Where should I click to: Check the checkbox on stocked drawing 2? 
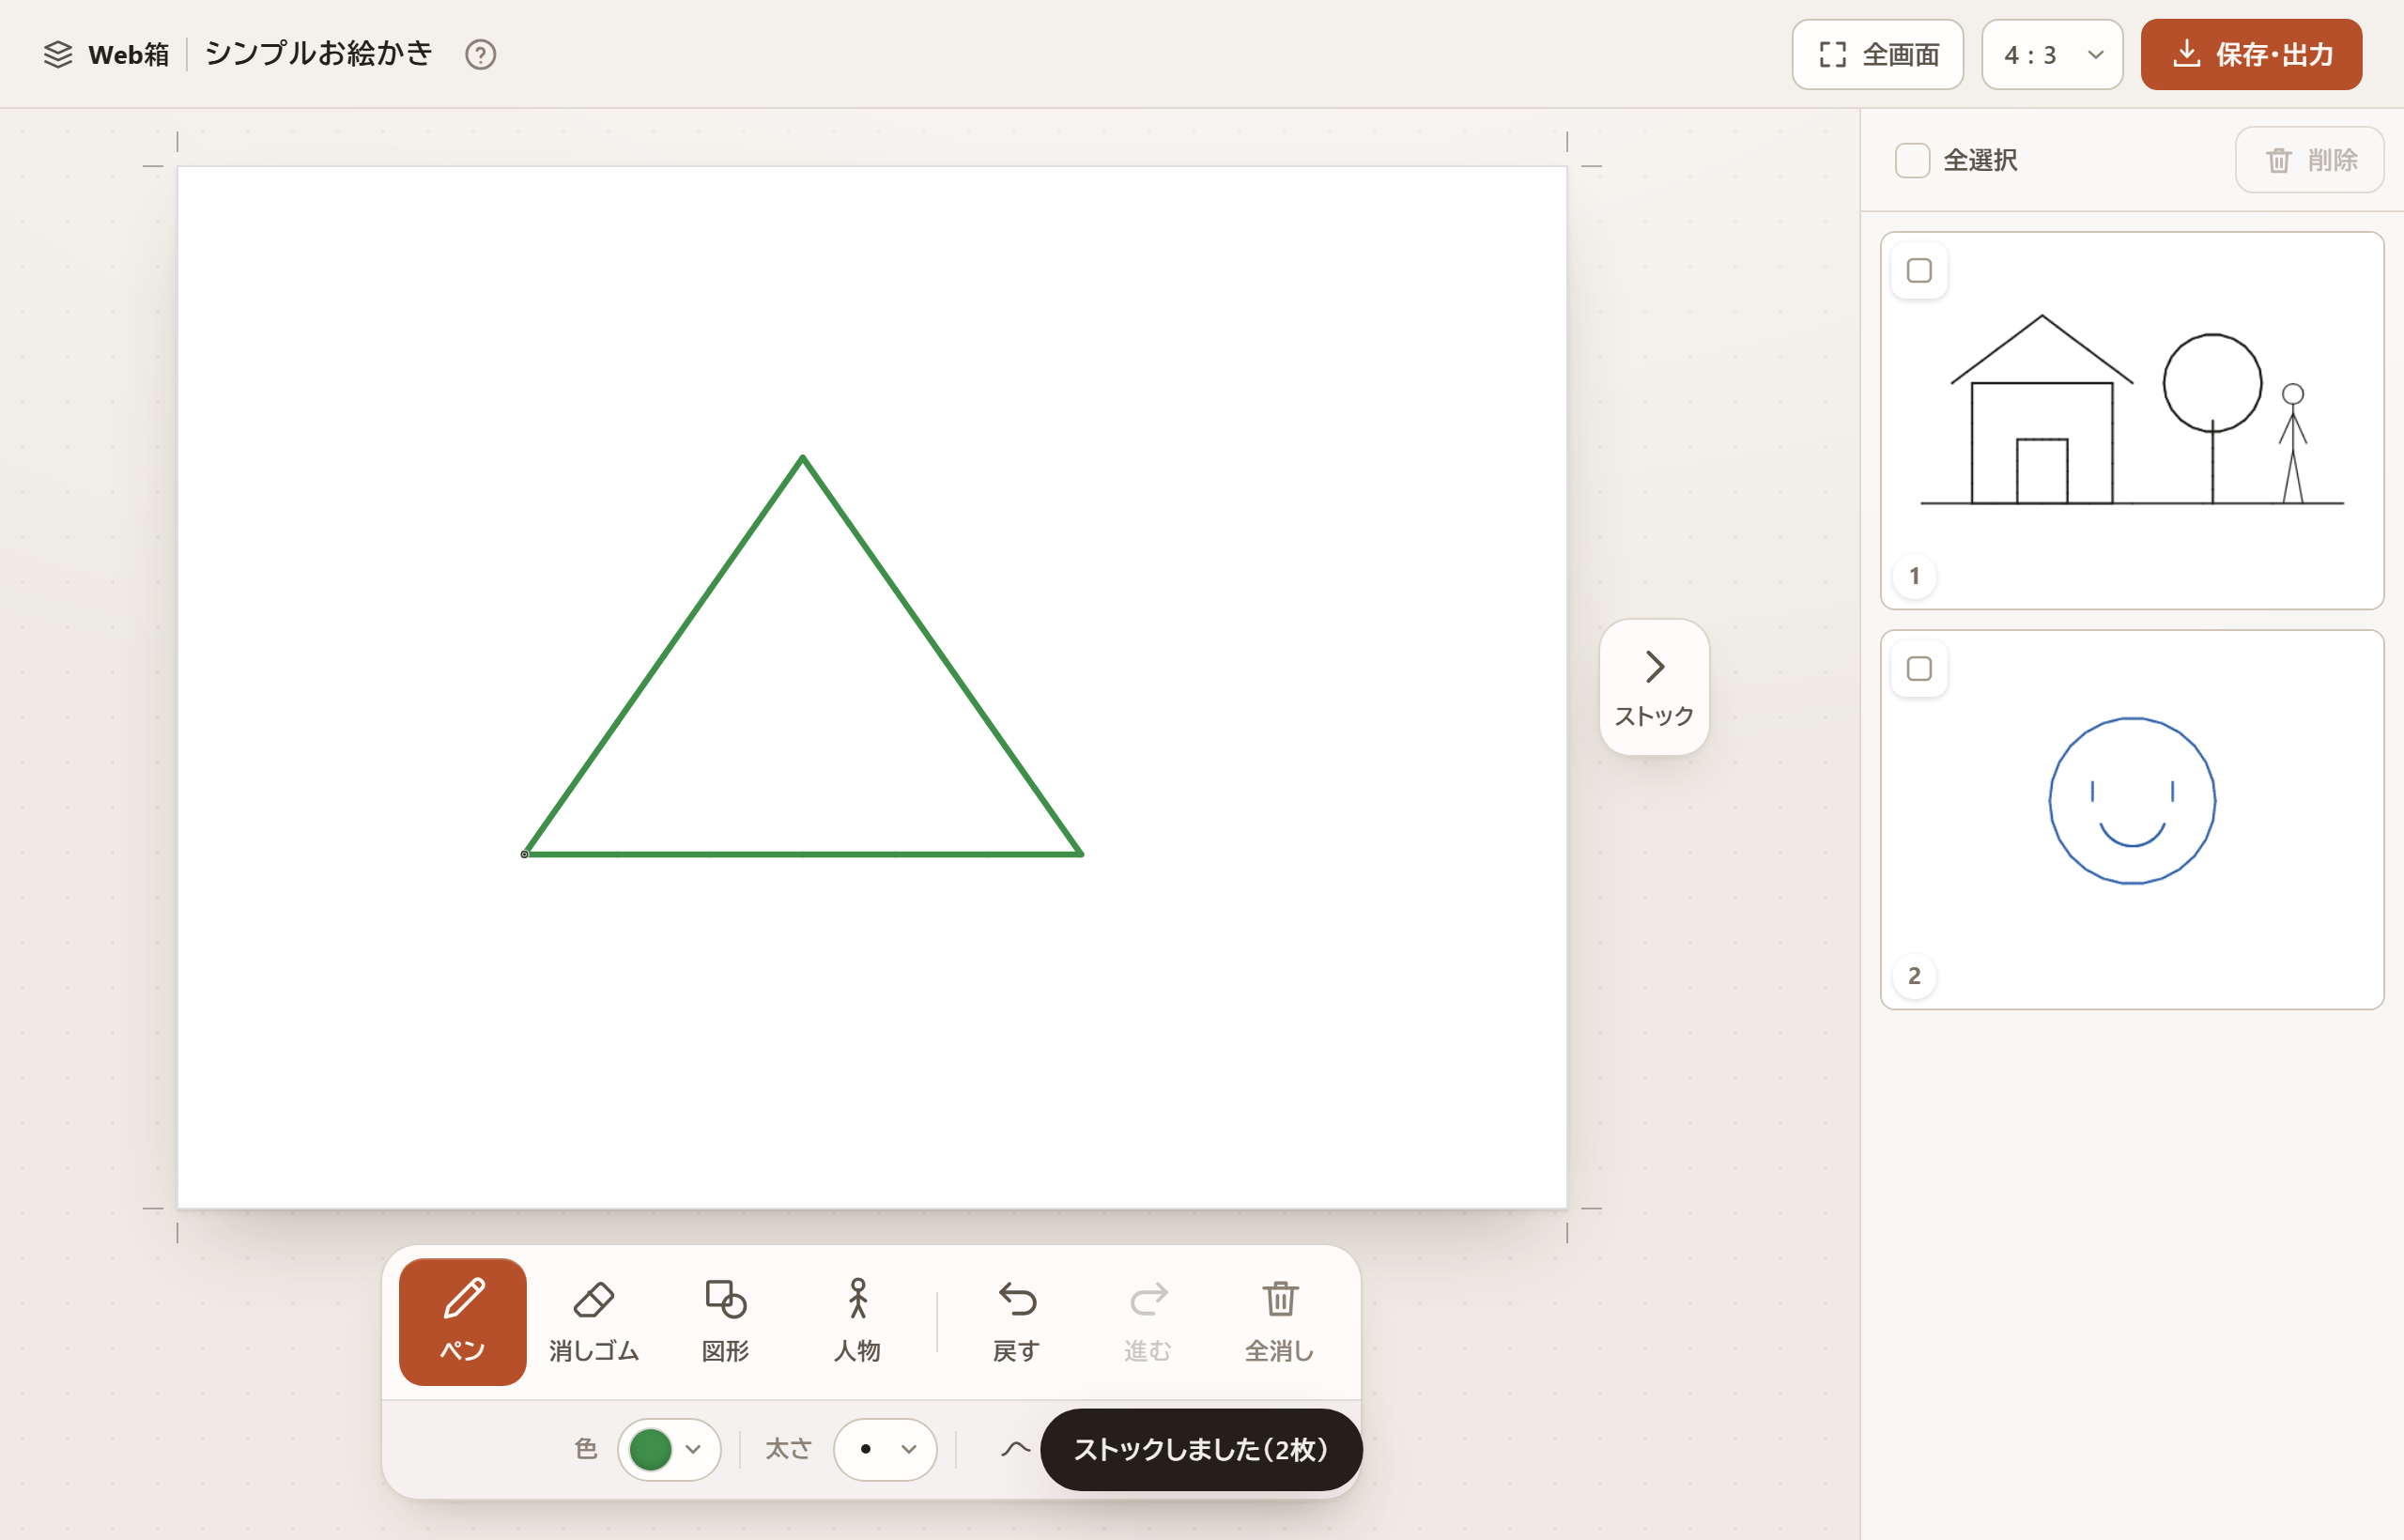pos(1919,669)
